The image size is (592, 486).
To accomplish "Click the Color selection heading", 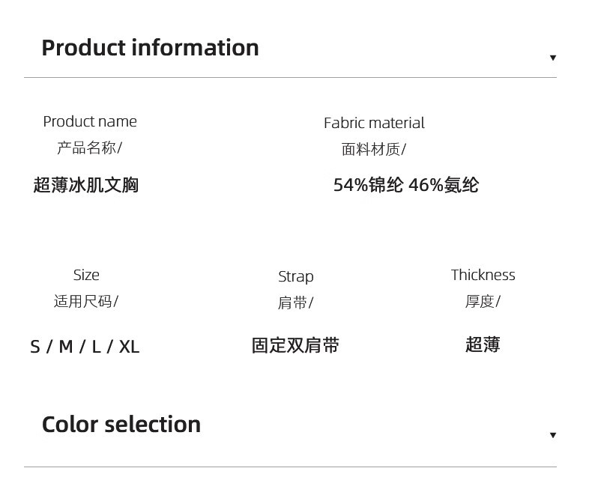I will pos(121,425).
